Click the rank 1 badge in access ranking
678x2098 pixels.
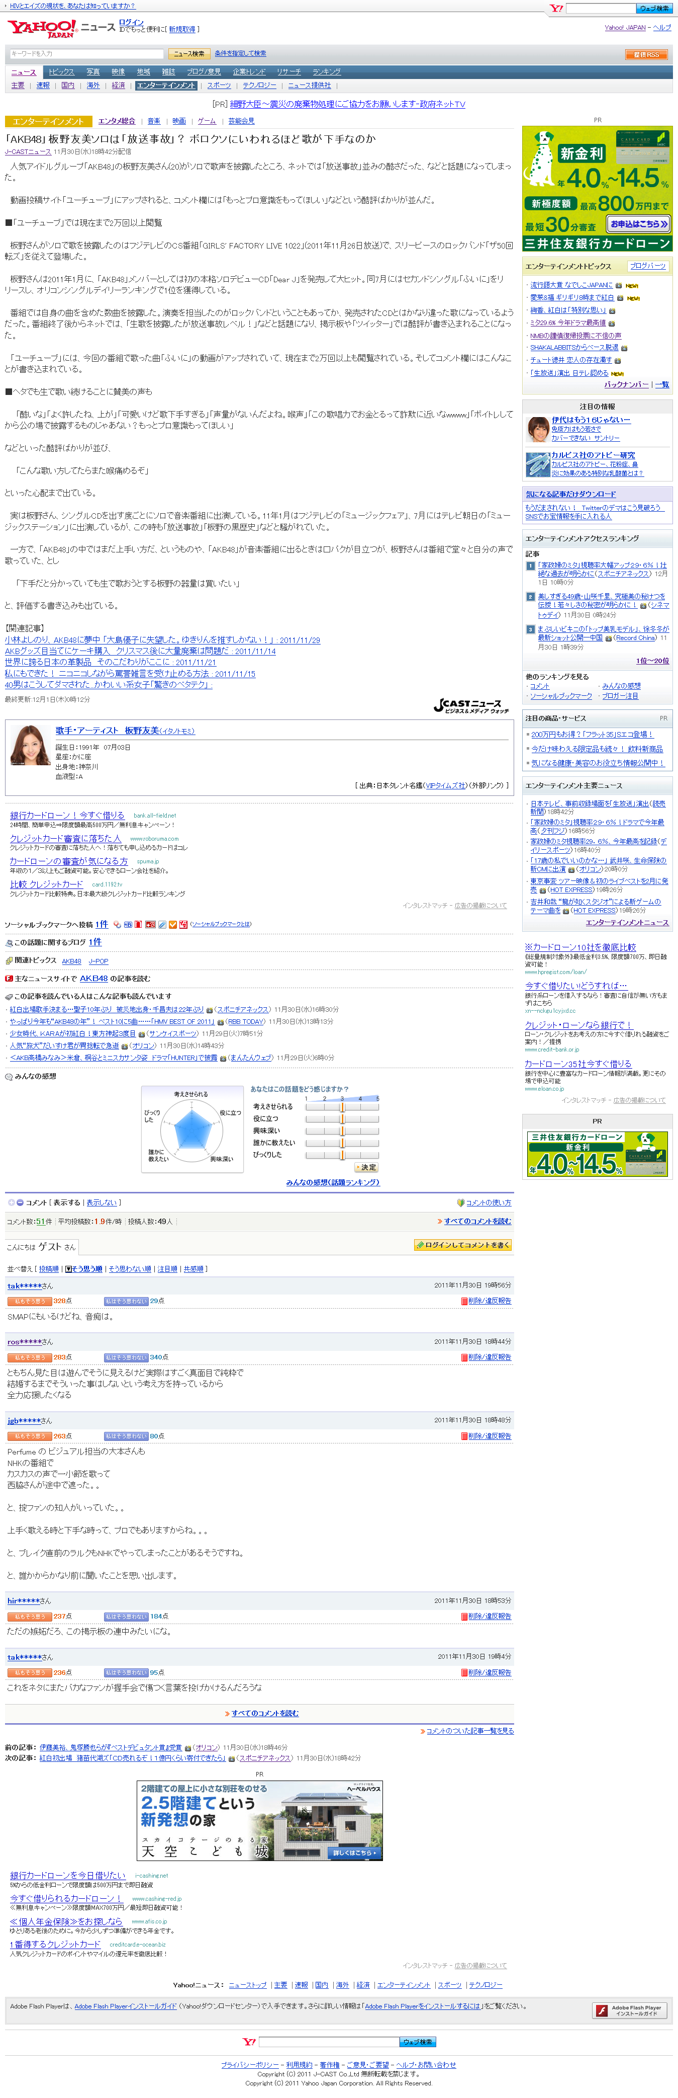pos(531,565)
